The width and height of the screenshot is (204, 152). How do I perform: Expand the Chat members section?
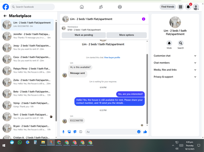[x=175, y=63]
